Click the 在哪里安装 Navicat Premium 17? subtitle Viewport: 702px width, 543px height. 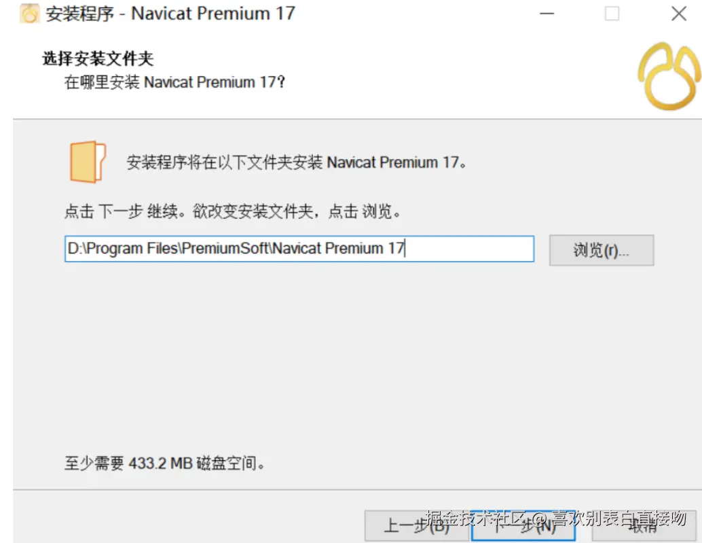point(174,82)
